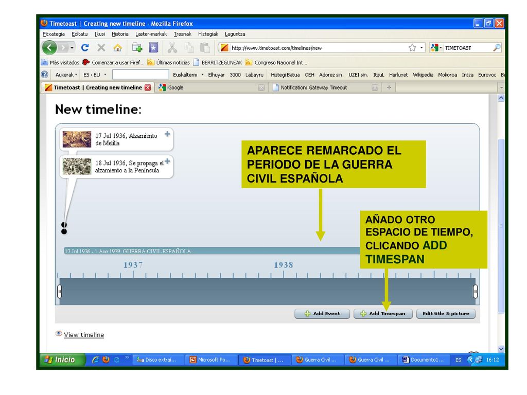527x395 pixels.
Task: Open a new tab with plus button
Action: point(389,87)
